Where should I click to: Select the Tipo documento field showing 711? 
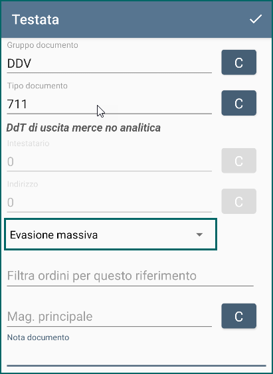109,104
